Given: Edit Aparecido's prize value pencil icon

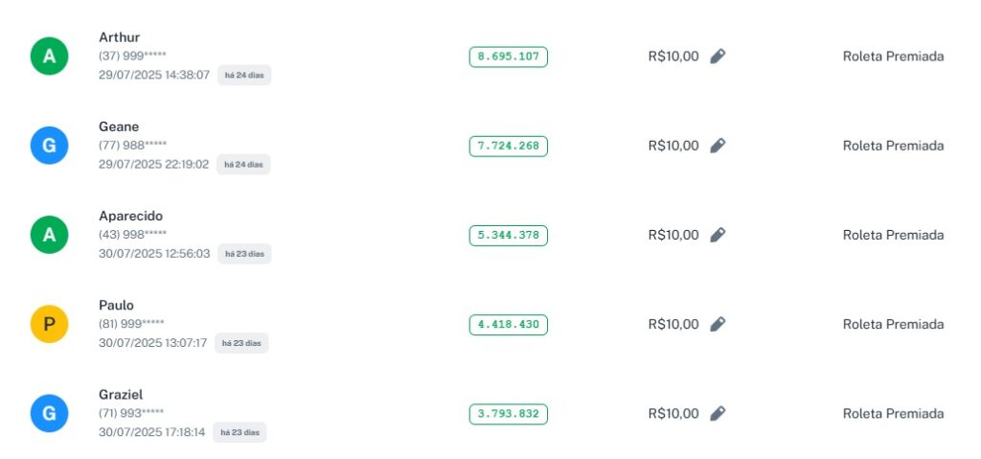Looking at the screenshot, I should [718, 235].
